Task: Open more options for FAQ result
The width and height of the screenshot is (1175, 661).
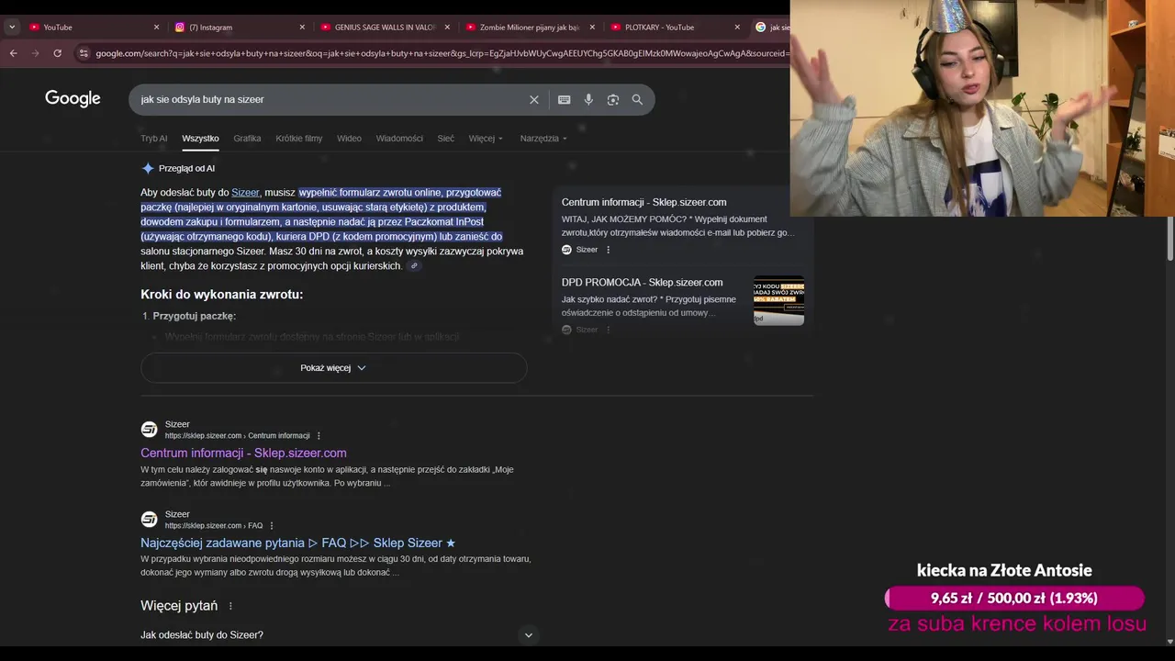Action: [272, 526]
